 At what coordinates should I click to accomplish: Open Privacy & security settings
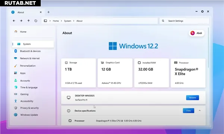tap(33, 108)
